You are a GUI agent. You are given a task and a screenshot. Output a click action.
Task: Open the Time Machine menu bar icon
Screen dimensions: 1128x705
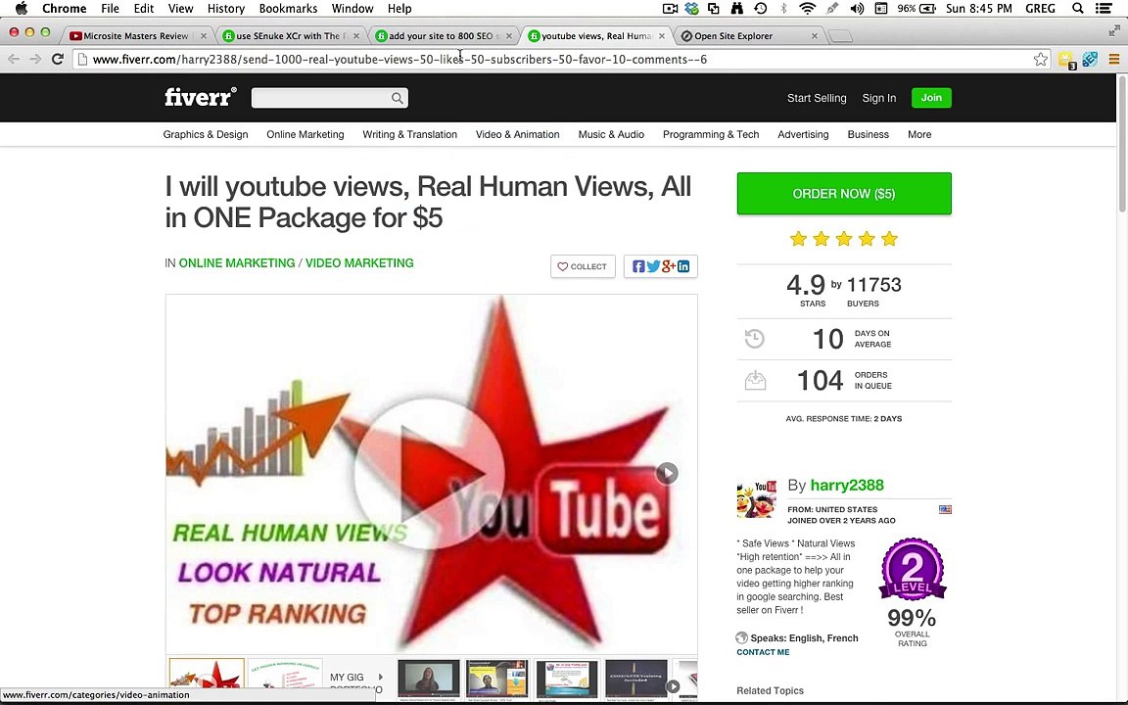[761, 9]
